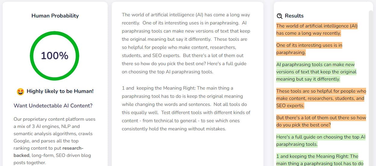Screen dimensions: 376x166
Task: Click the green "AI paraphrasing tools can make" result
Action: 316,72
